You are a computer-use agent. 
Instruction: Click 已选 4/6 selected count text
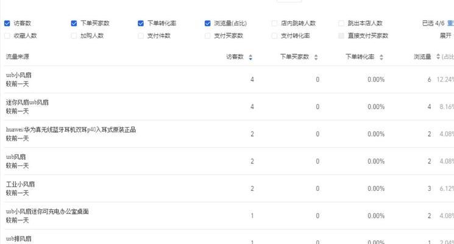tap(433, 23)
